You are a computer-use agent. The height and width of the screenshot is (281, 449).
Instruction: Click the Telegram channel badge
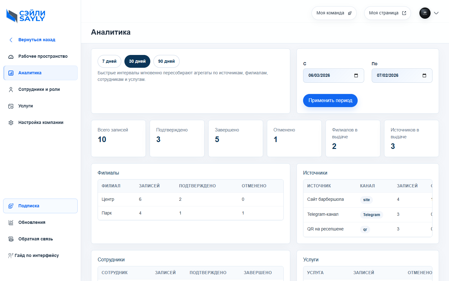click(371, 215)
